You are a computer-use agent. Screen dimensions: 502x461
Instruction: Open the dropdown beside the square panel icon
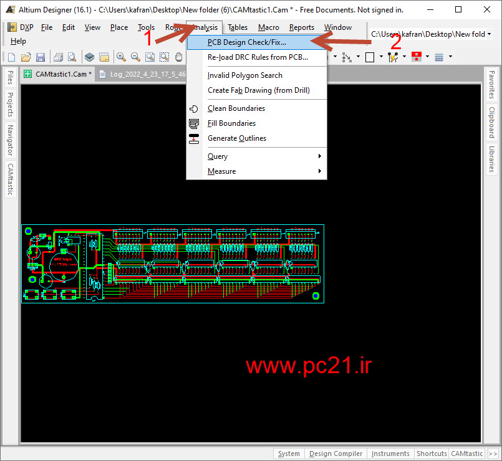pos(381,57)
